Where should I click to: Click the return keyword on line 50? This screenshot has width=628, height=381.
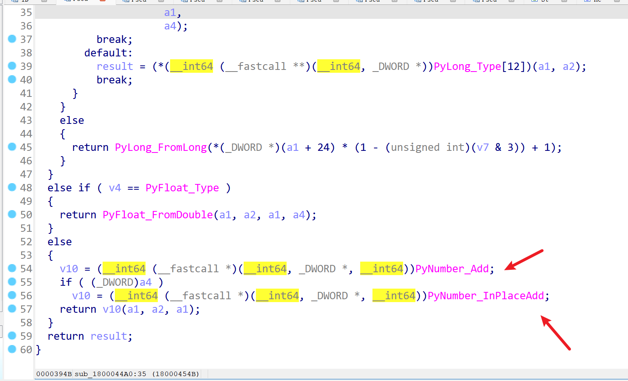tap(78, 215)
